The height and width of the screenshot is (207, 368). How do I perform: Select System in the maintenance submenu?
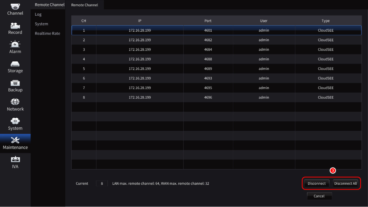click(x=41, y=24)
